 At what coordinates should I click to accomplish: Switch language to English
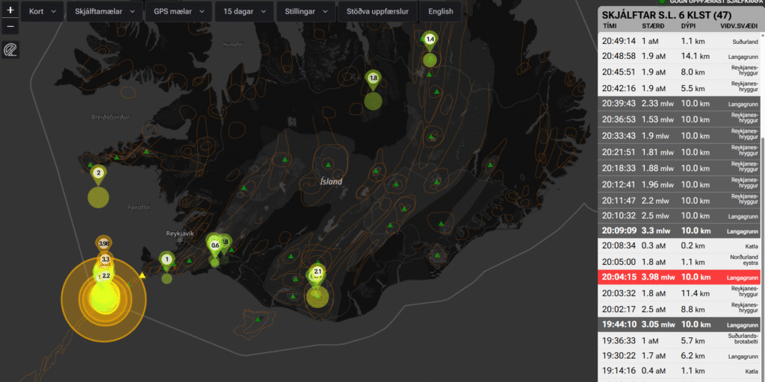click(440, 12)
